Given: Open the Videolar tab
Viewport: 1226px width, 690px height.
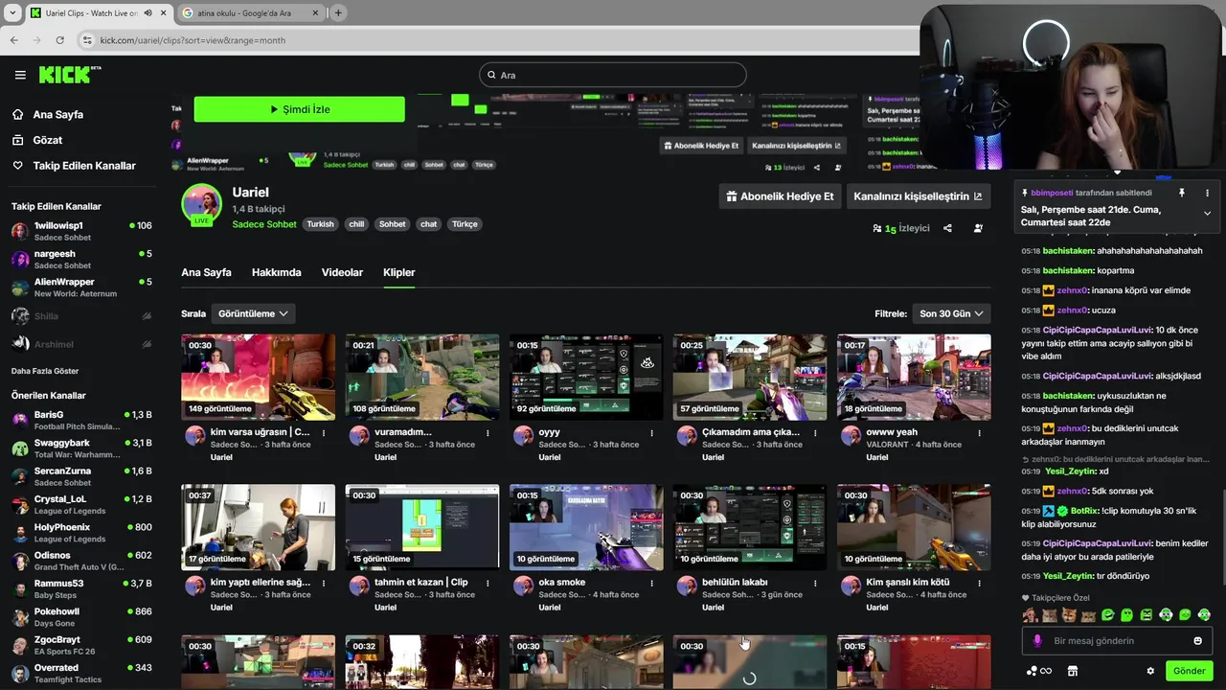Looking at the screenshot, I should [342, 272].
